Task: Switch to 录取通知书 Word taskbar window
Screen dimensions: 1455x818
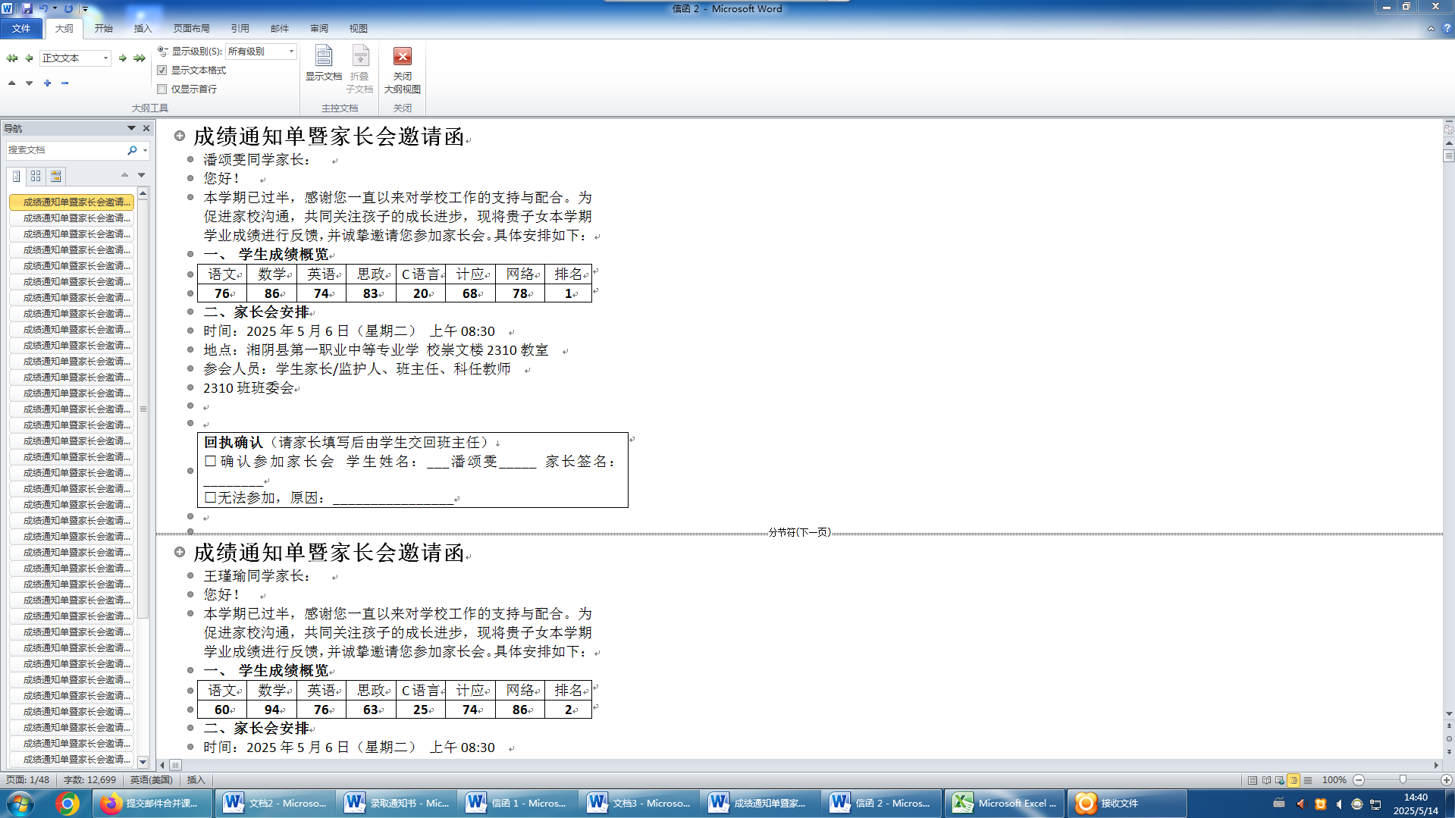Action: point(397,804)
